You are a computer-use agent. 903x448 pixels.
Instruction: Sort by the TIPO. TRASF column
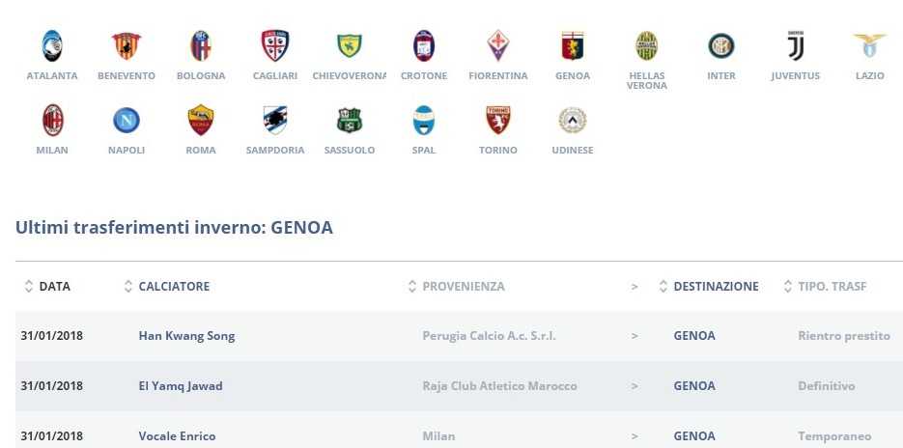coord(831,287)
